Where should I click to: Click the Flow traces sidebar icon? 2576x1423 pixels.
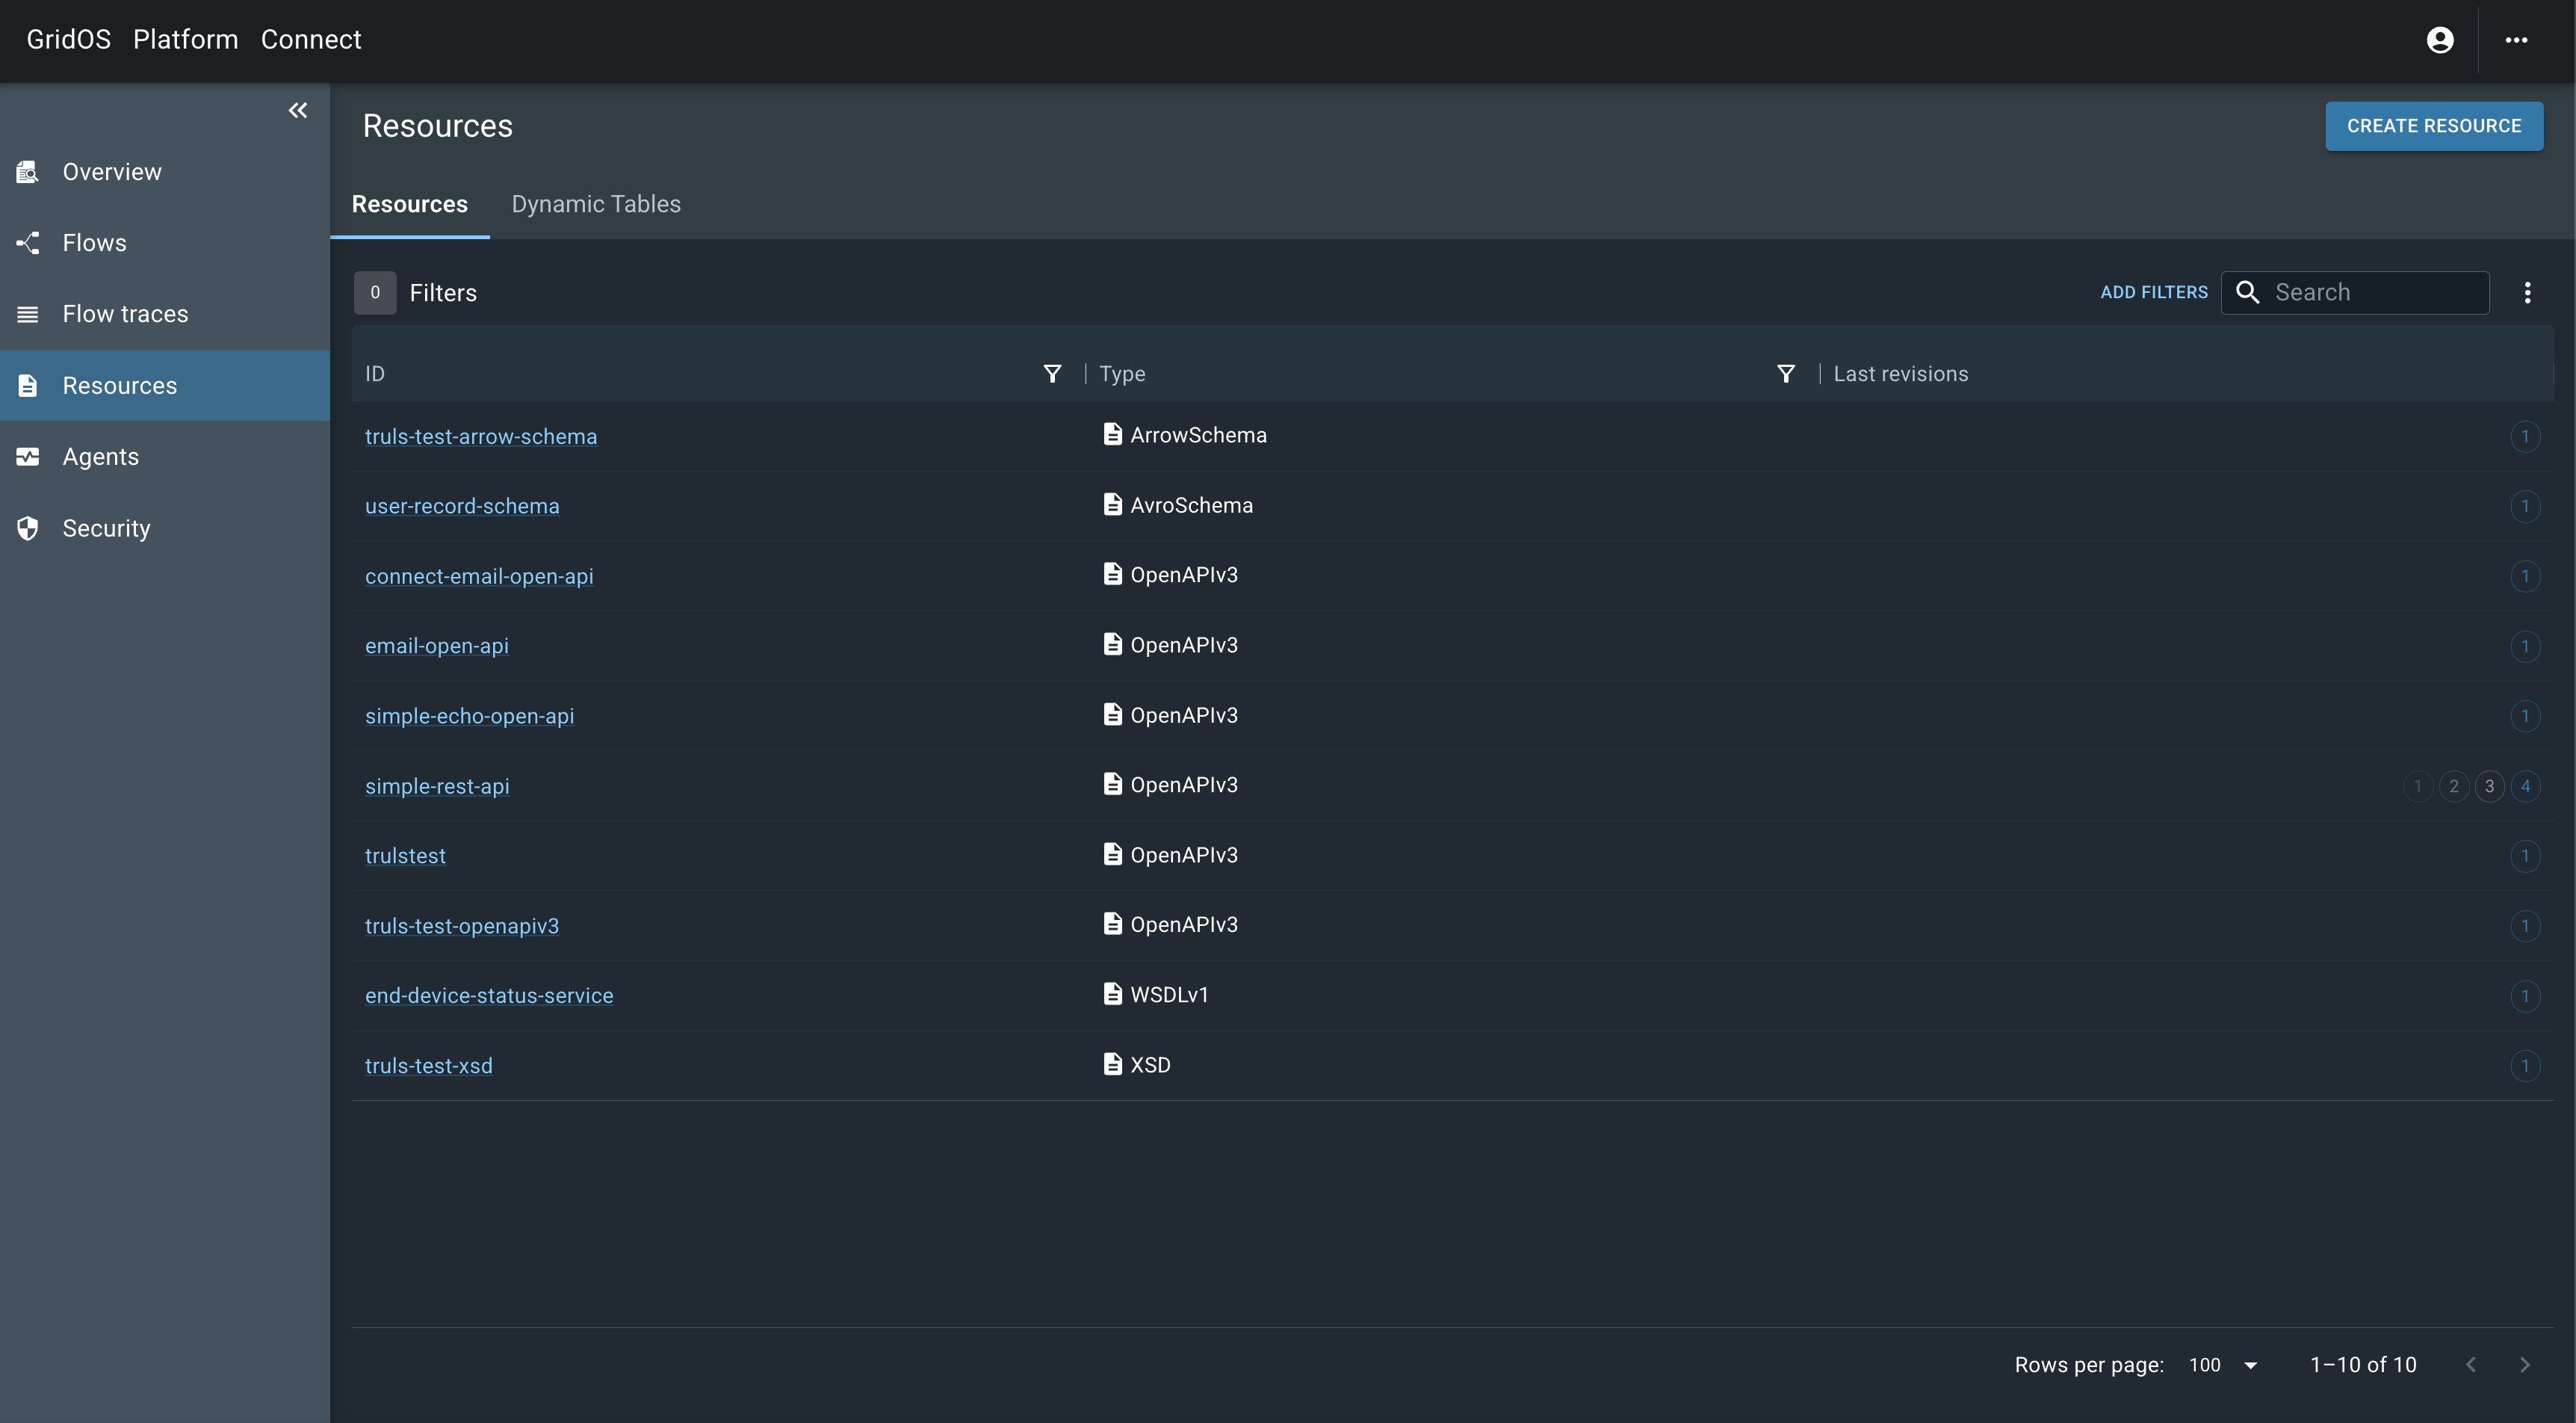click(28, 314)
